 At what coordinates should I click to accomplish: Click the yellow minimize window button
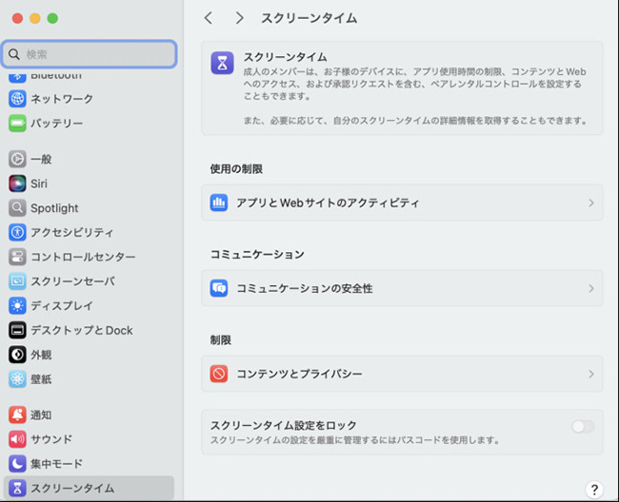tap(34, 18)
